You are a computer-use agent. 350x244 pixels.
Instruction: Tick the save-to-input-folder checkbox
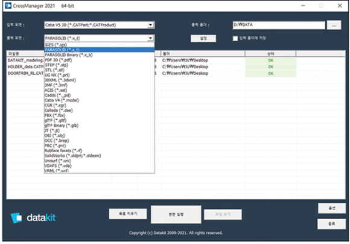coord(235,38)
